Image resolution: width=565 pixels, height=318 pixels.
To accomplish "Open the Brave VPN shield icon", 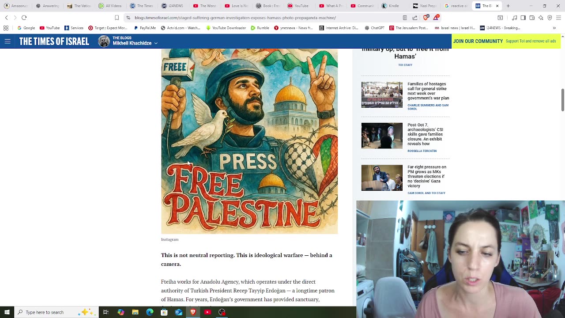I will point(550,18).
